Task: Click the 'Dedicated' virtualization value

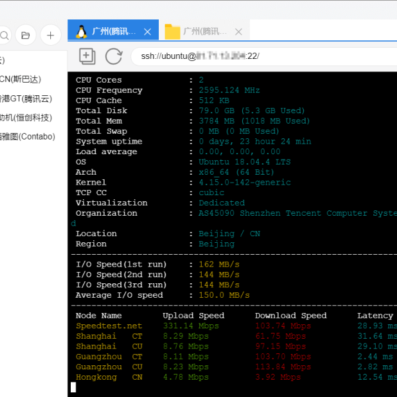Action: (x=222, y=203)
